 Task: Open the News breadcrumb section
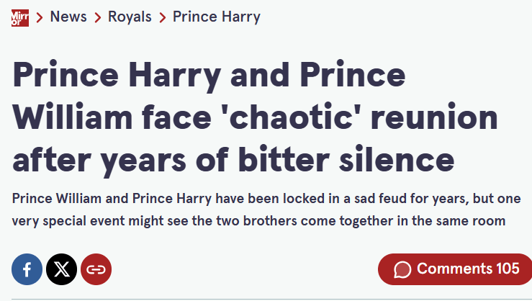[x=69, y=17]
